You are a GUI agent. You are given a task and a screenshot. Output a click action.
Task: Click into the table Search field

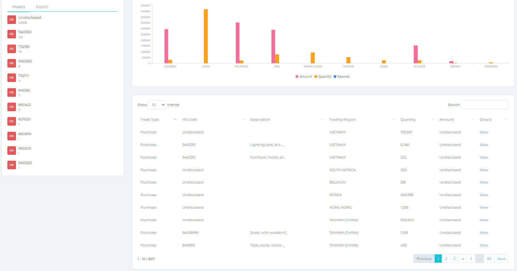tap(485, 105)
